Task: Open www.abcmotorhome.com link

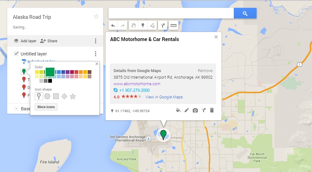Action: (137, 84)
